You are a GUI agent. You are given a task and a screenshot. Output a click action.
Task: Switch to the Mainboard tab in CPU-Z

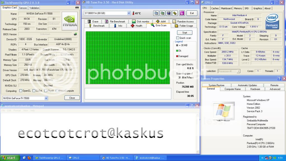[226, 8]
